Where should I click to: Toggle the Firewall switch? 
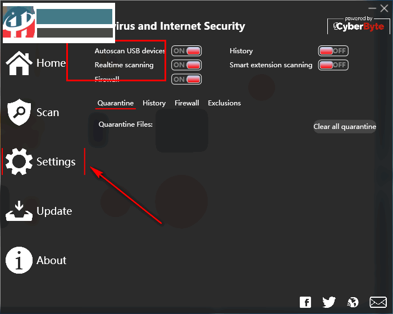coord(186,80)
